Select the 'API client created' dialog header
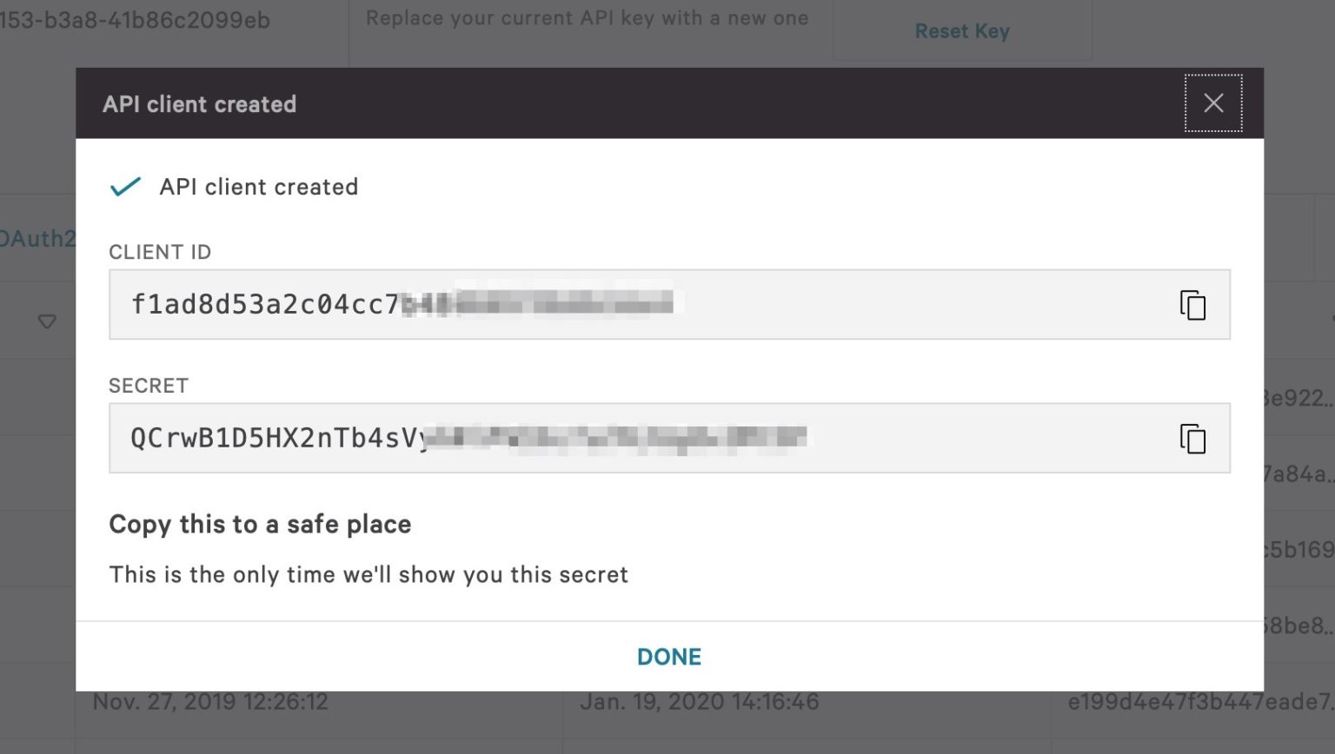 tap(199, 103)
